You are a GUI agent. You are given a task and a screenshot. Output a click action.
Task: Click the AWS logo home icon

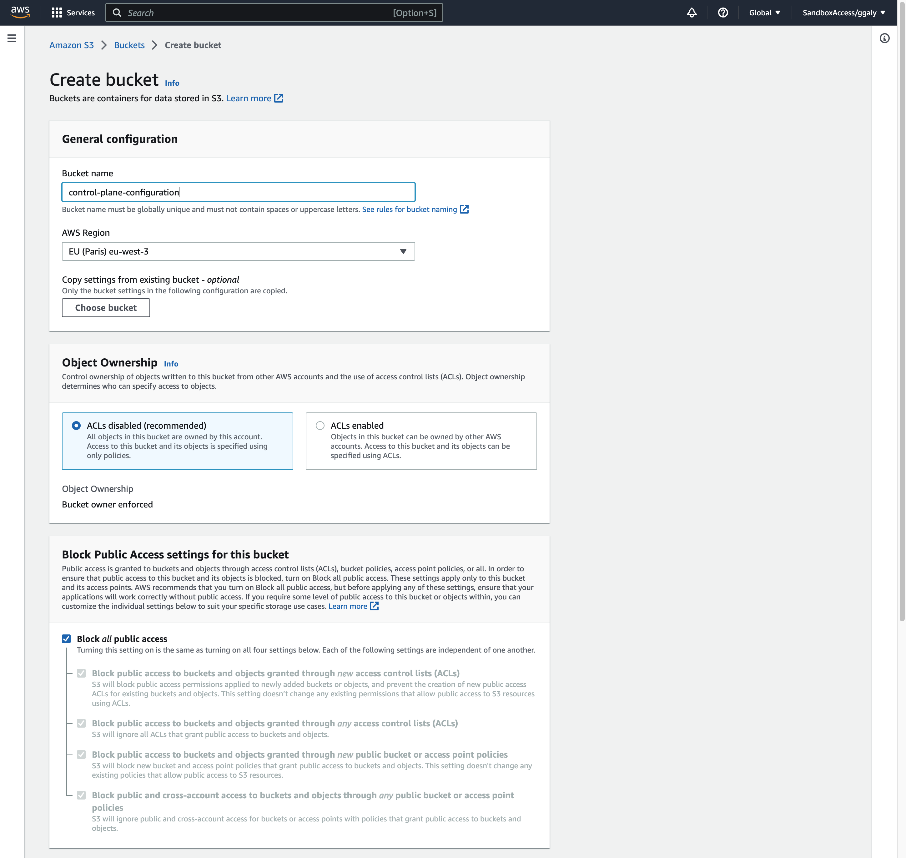[x=21, y=12]
